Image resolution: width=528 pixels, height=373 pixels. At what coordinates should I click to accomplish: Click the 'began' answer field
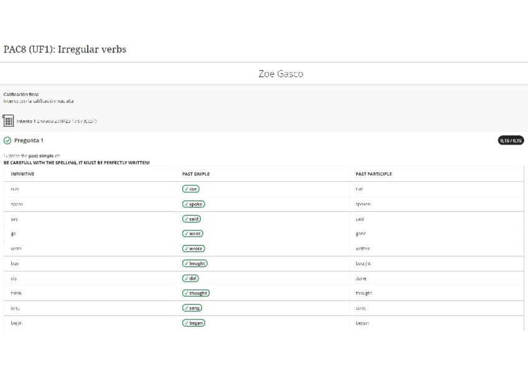tap(194, 323)
